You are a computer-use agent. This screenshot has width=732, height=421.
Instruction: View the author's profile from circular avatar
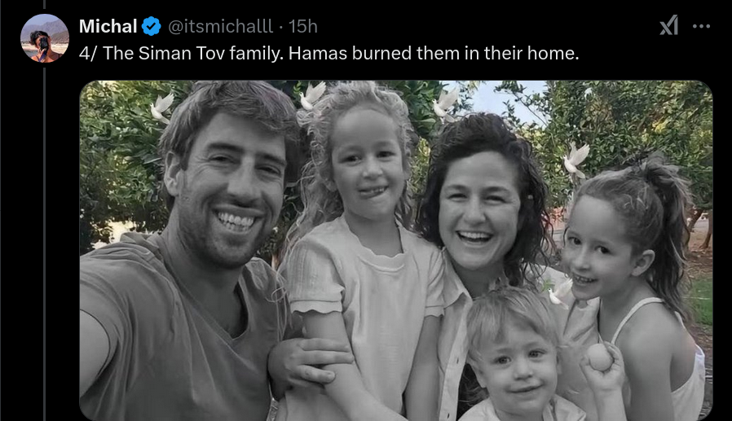tap(45, 38)
